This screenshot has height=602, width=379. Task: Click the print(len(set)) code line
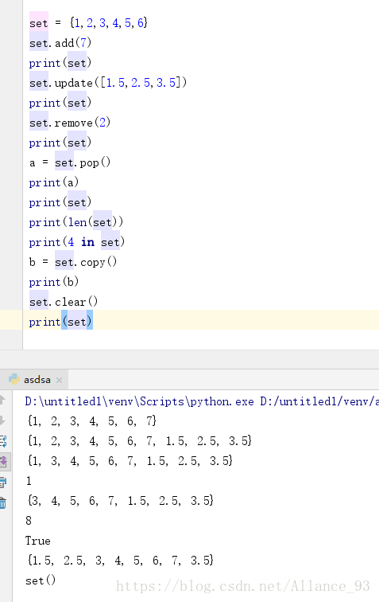pyautogui.click(x=76, y=222)
